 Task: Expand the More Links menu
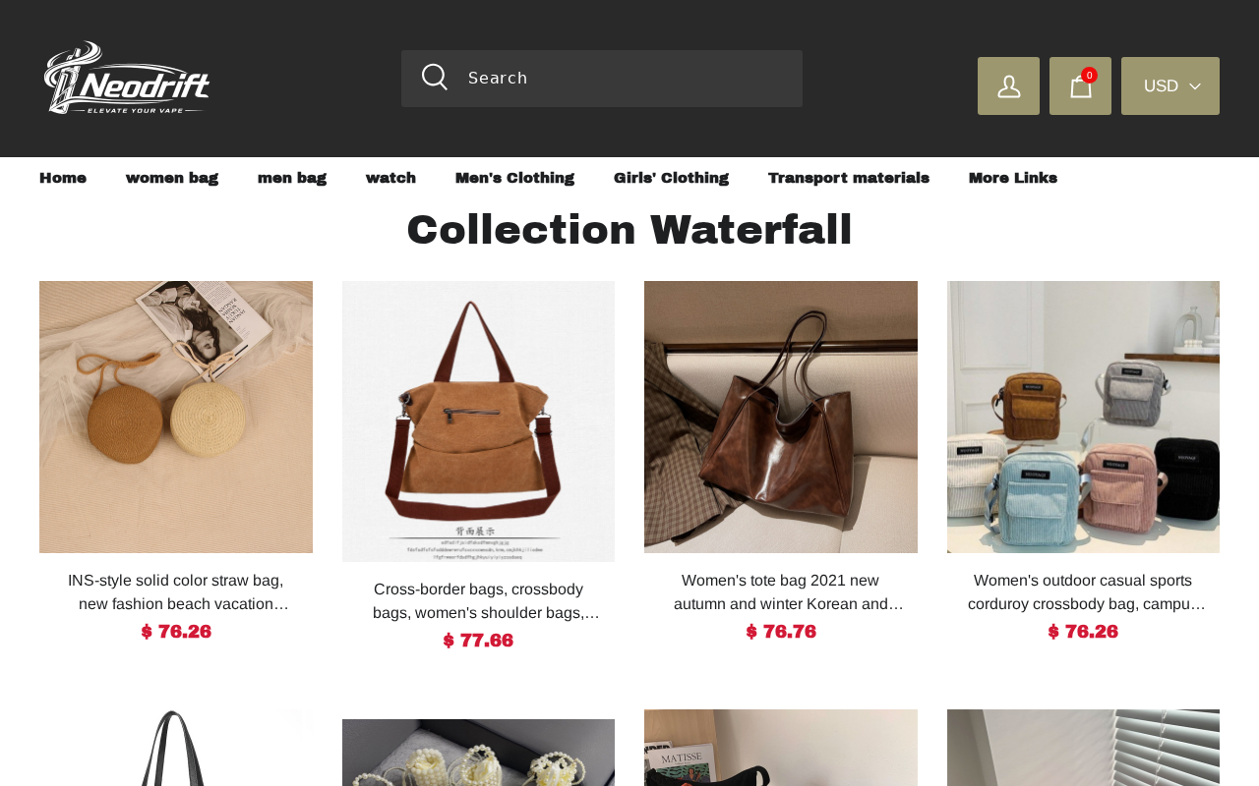(x=1013, y=178)
